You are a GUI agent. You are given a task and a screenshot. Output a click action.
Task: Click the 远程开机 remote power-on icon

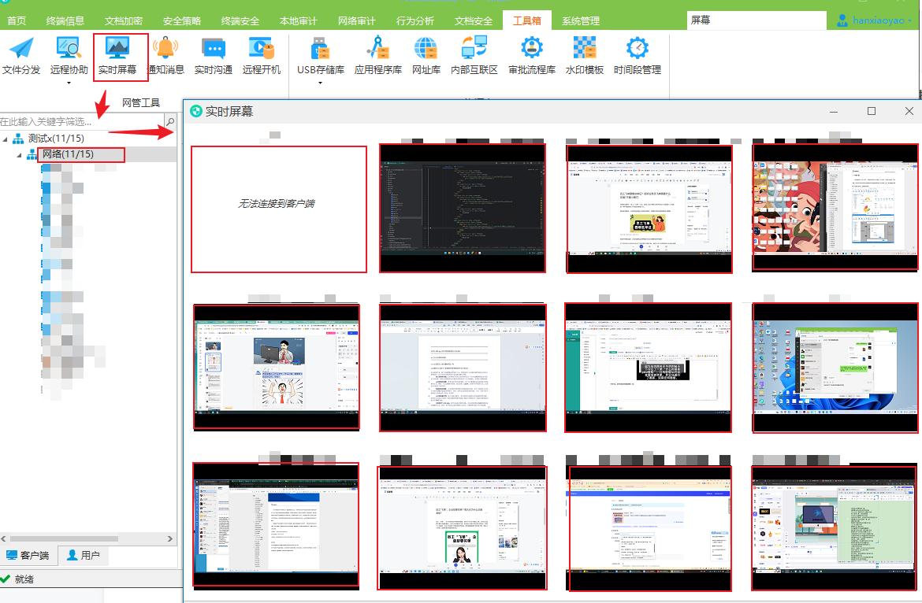(261, 55)
